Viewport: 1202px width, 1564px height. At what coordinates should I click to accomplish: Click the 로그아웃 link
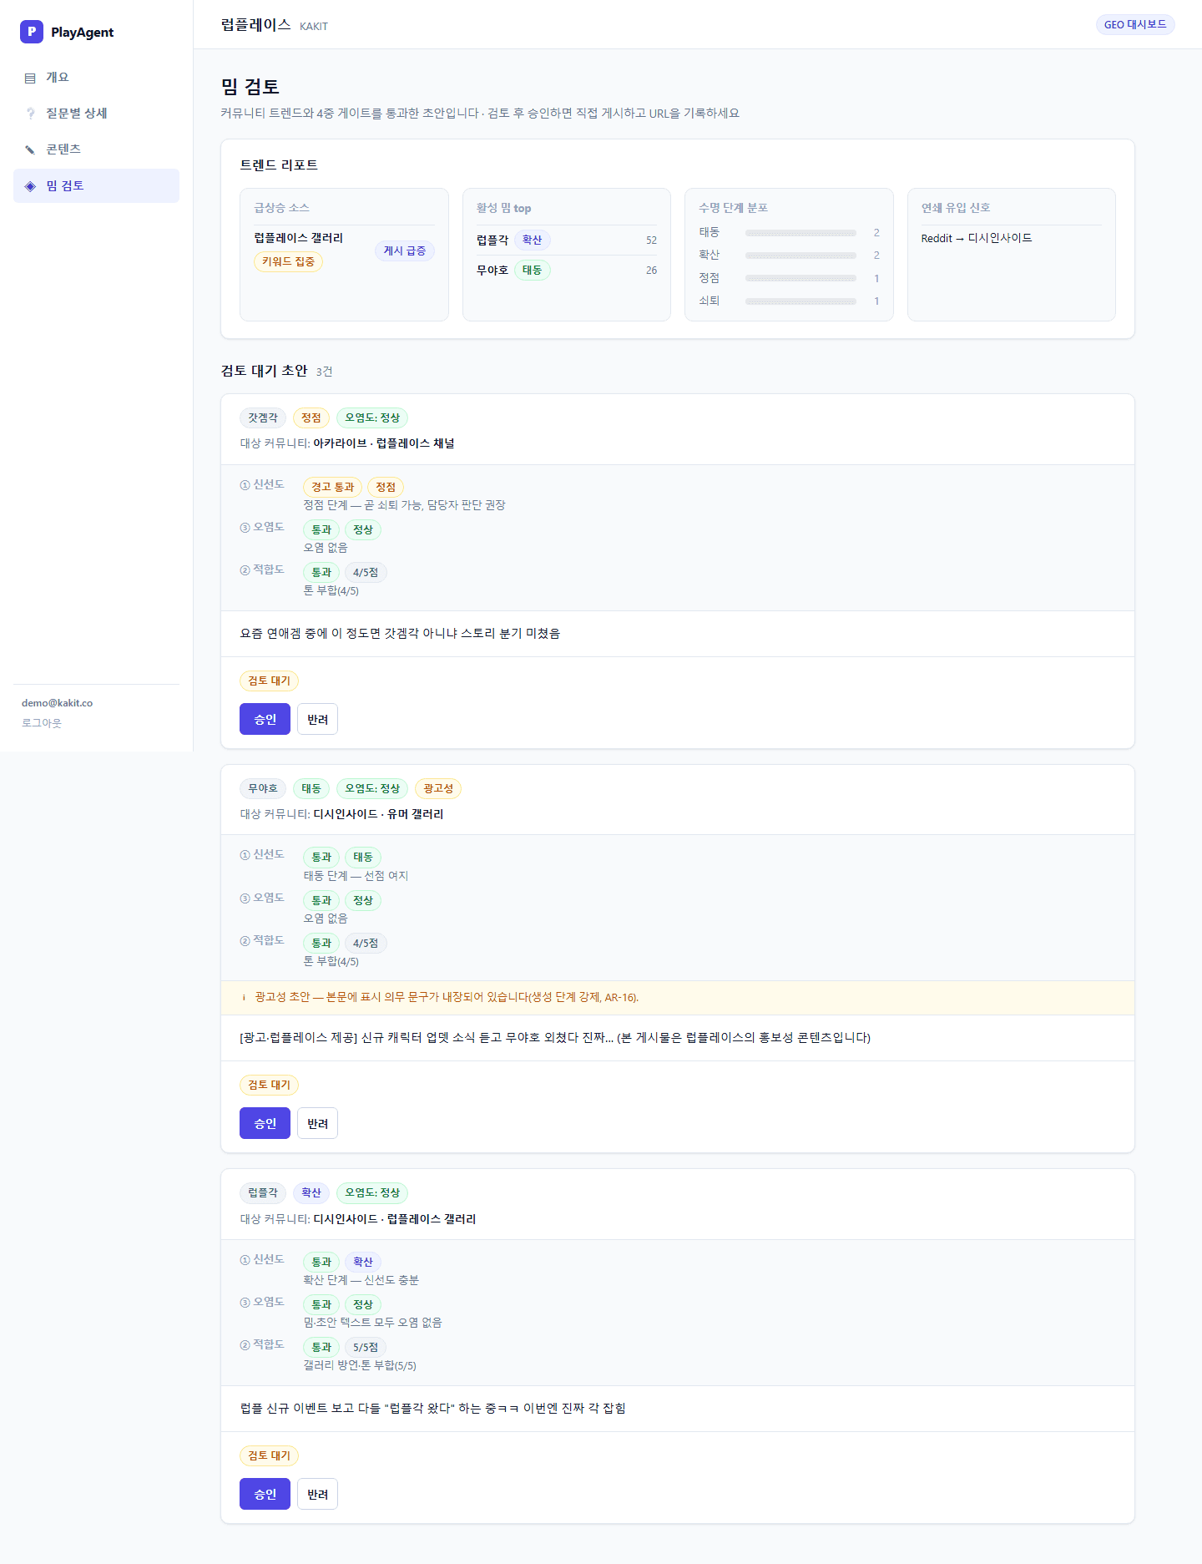[42, 723]
